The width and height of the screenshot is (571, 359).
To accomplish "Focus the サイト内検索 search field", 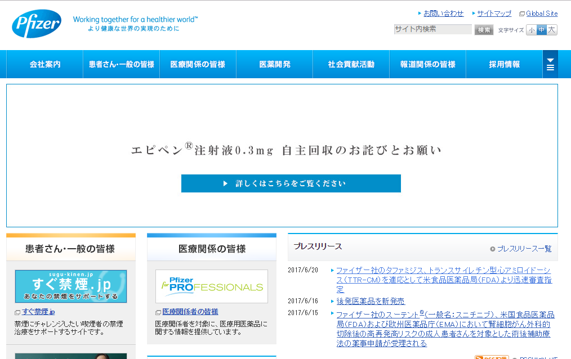I will [432, 29].
